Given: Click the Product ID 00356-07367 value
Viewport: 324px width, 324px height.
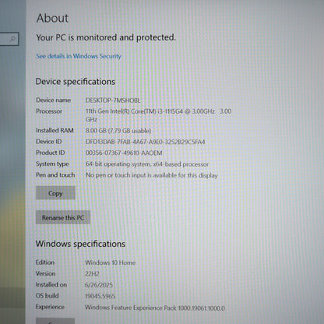Looking at the screenshot, I should pos(124,153).
